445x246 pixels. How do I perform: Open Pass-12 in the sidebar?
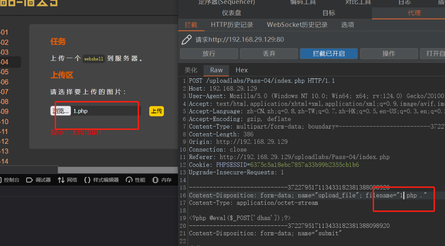tap(4, 141)
